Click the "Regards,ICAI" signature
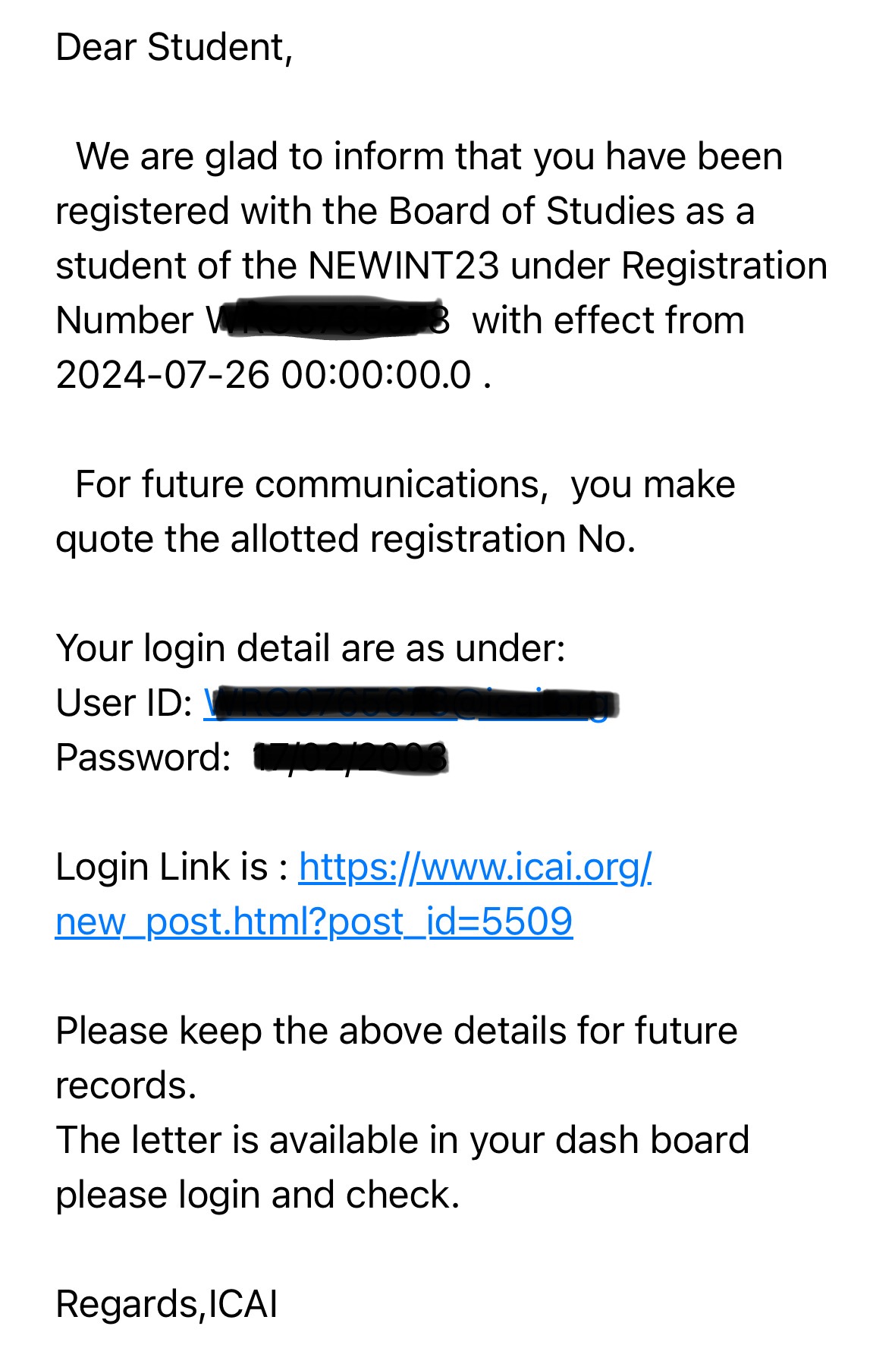 pyautogui.click(x=167, y=1304)
